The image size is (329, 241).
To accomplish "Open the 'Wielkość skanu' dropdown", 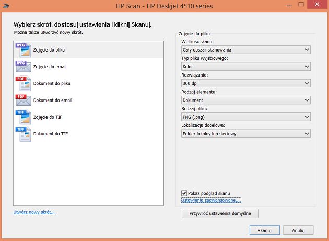I will 245,50.
